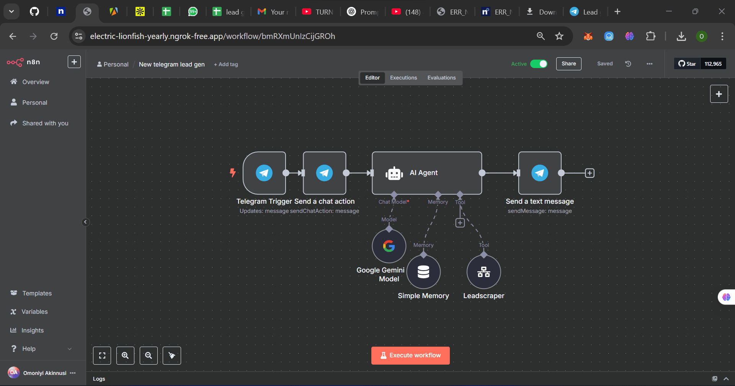Collapse the left sidebar
This screenshot has width=735, height=386.
click(x=86, y=222)
